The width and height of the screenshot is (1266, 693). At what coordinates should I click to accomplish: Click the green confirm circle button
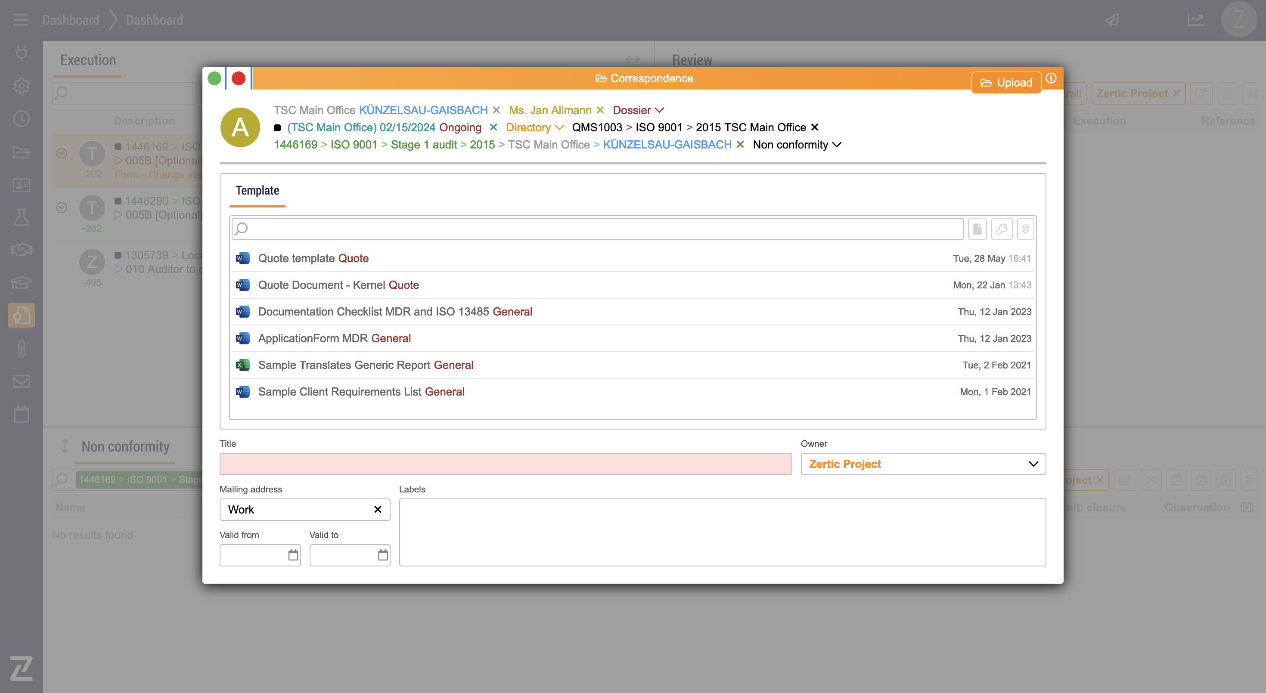(x=214, y=79)
